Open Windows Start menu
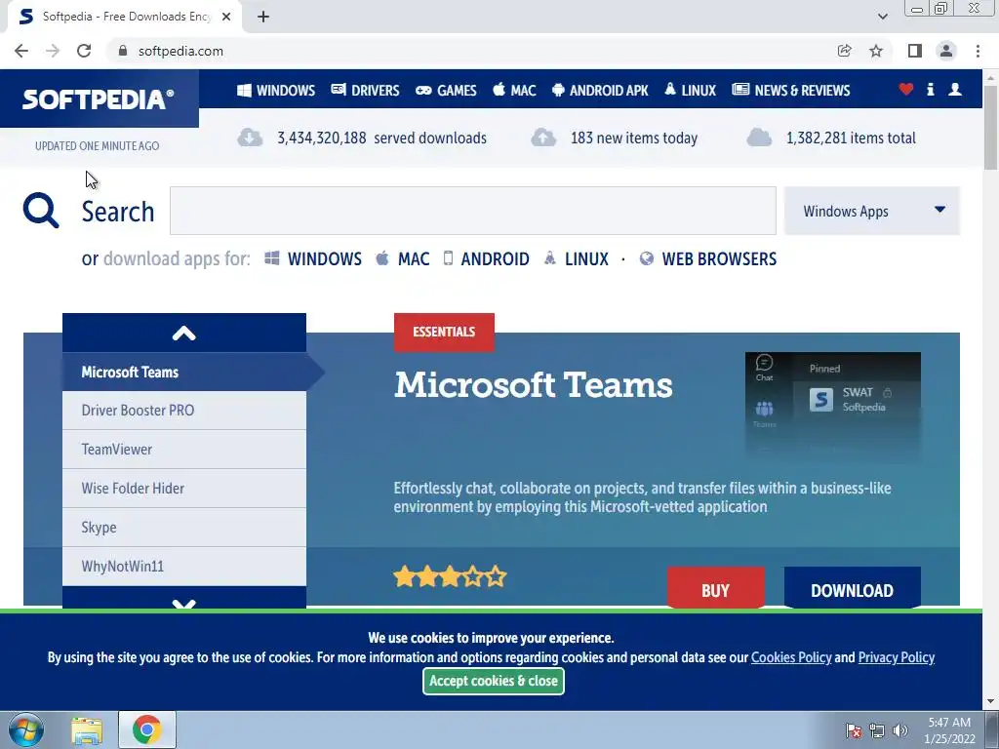 (x=25, y=729)
